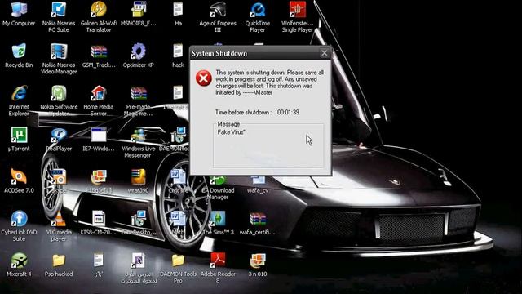Click the shutdown countdown timer value
This screenshot has height=294, width=522.
click(288, 112)
